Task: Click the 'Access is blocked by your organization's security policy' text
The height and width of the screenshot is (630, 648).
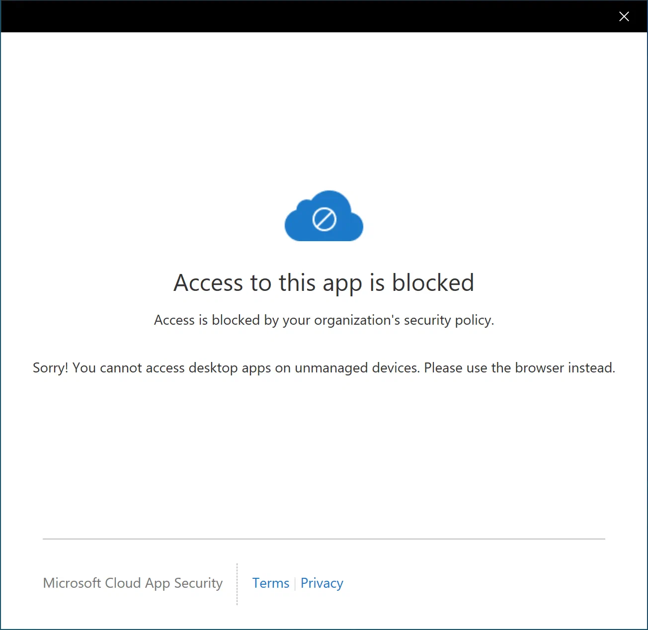Action: [324, 320]
